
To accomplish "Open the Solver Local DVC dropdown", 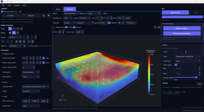I will point(31,91).
